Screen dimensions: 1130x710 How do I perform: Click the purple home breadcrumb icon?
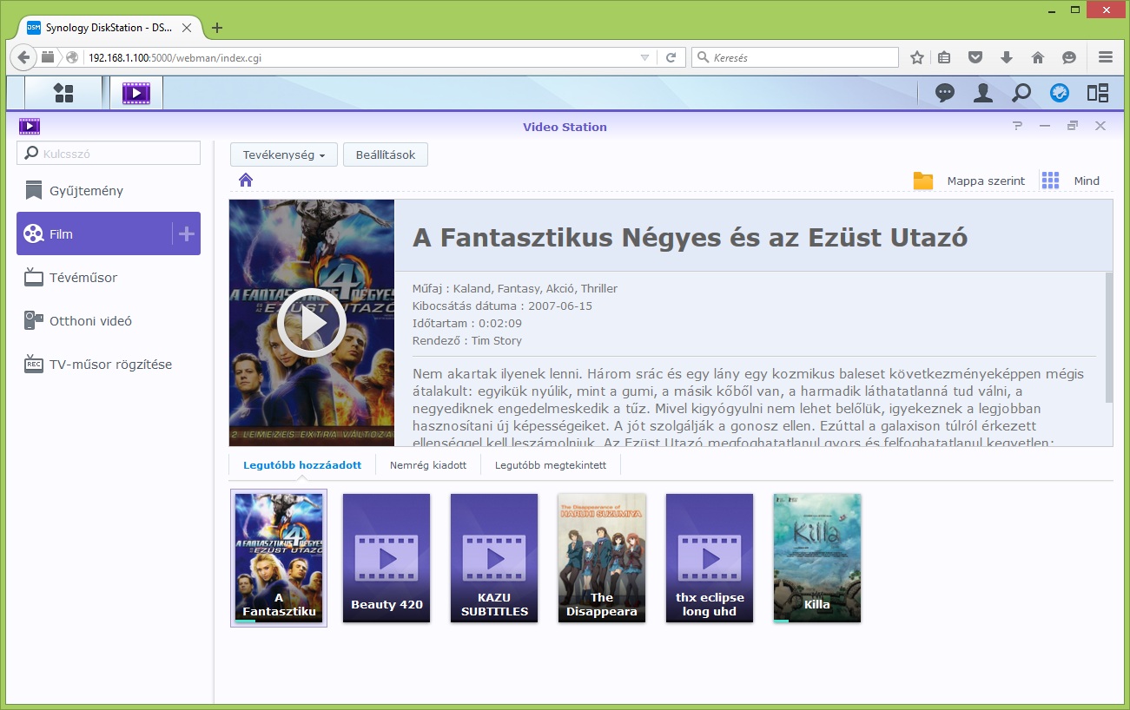coord(246,180)
